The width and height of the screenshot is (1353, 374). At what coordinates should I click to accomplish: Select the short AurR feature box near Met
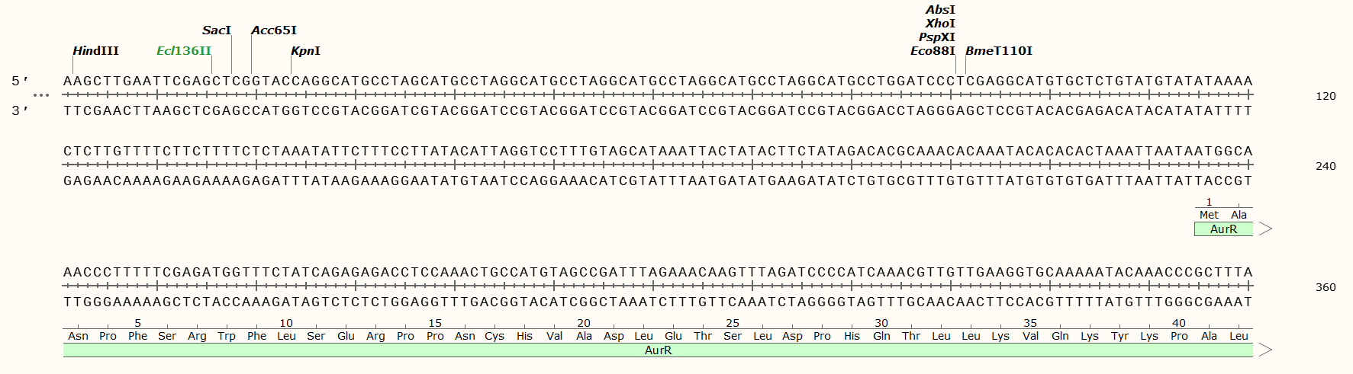point(1223,229)
